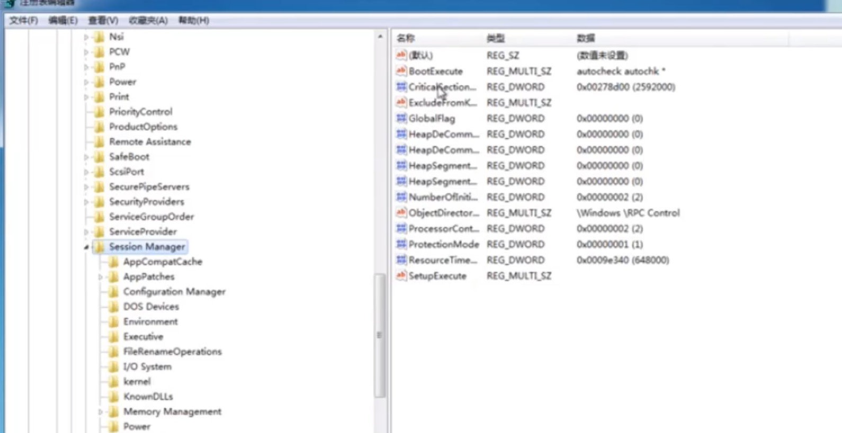Open the 文件(F) menu

click(24, 20)
